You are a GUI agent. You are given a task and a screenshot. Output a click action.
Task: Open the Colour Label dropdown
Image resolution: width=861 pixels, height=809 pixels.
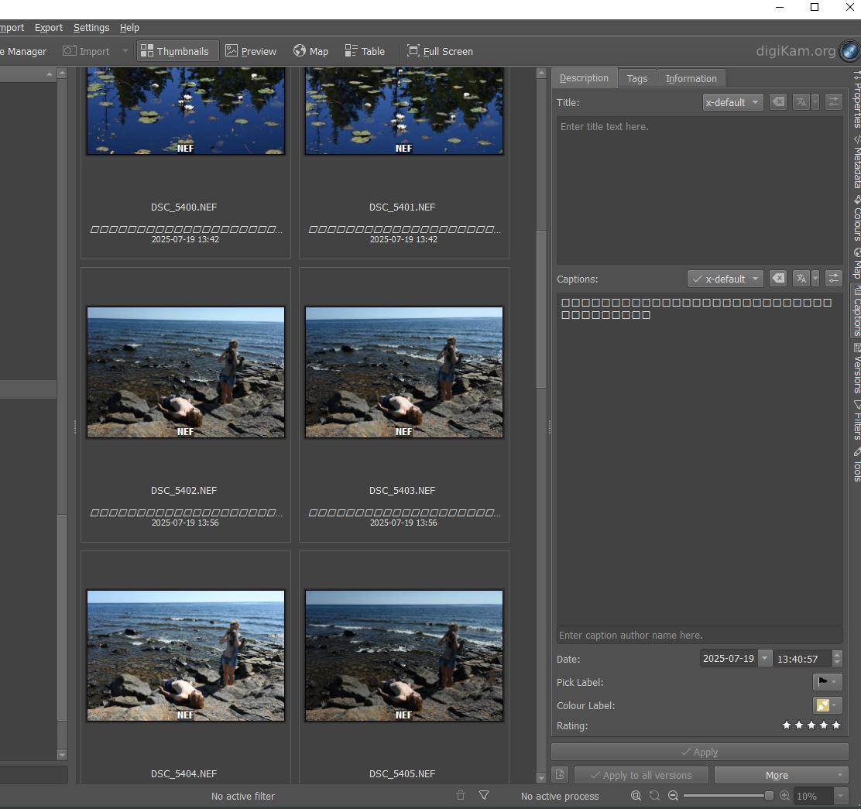click(x=826, y=705)
